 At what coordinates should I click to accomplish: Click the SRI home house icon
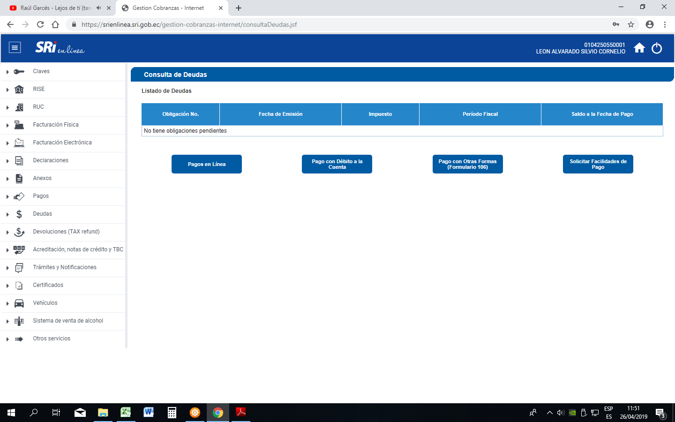(x=639, y=48)
